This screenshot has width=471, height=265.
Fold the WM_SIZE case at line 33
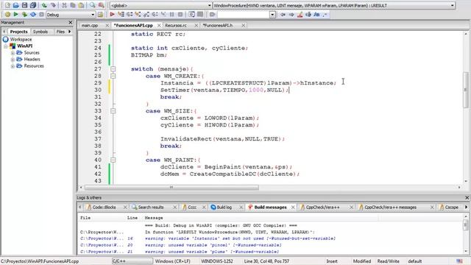point(113,111)
